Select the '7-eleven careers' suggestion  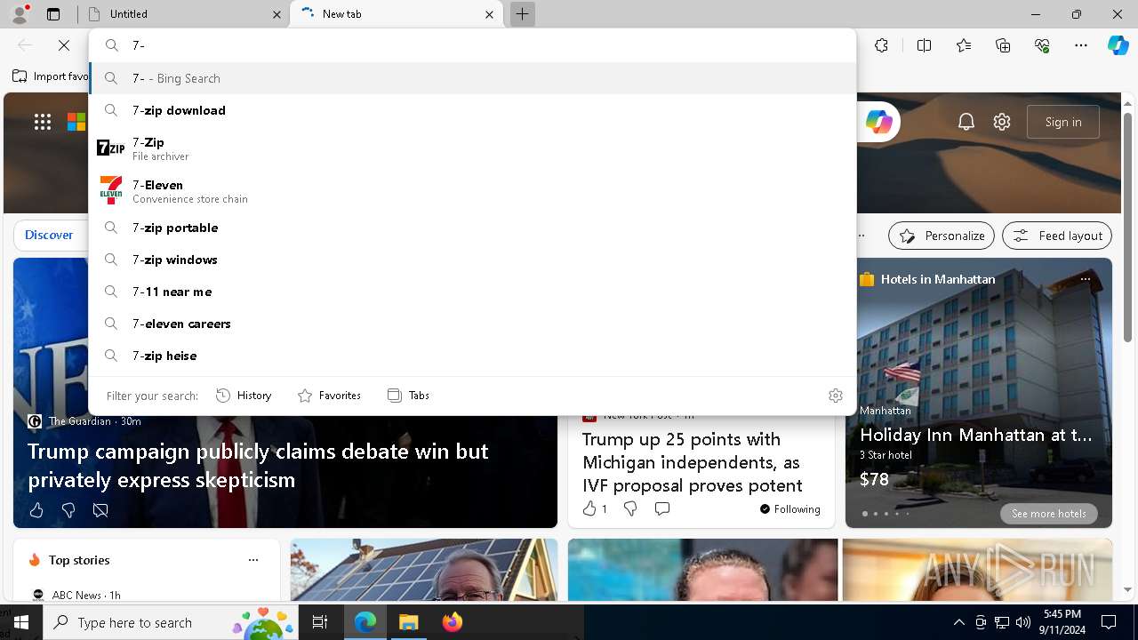(x=472, y=324)
